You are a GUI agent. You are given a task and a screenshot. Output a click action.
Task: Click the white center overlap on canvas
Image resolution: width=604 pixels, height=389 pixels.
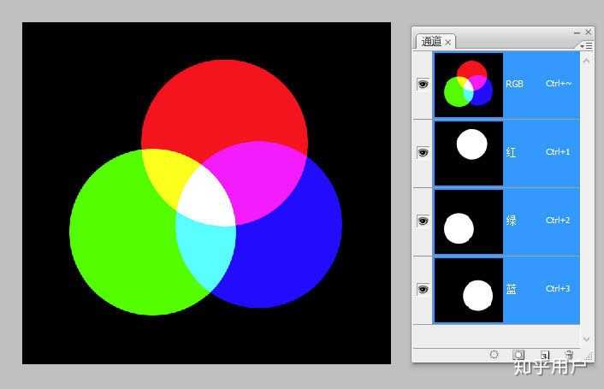coord(207,198)
